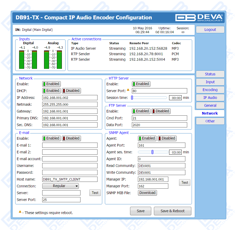Enable DHCP in Network section

pos(51,91)
